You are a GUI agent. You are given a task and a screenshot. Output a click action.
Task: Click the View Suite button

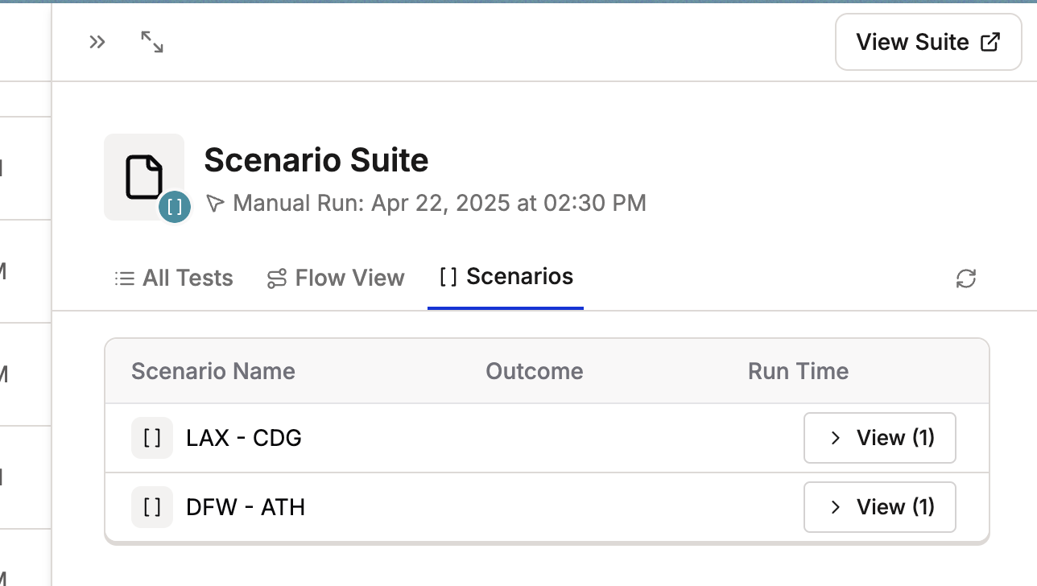click(928, 42)
